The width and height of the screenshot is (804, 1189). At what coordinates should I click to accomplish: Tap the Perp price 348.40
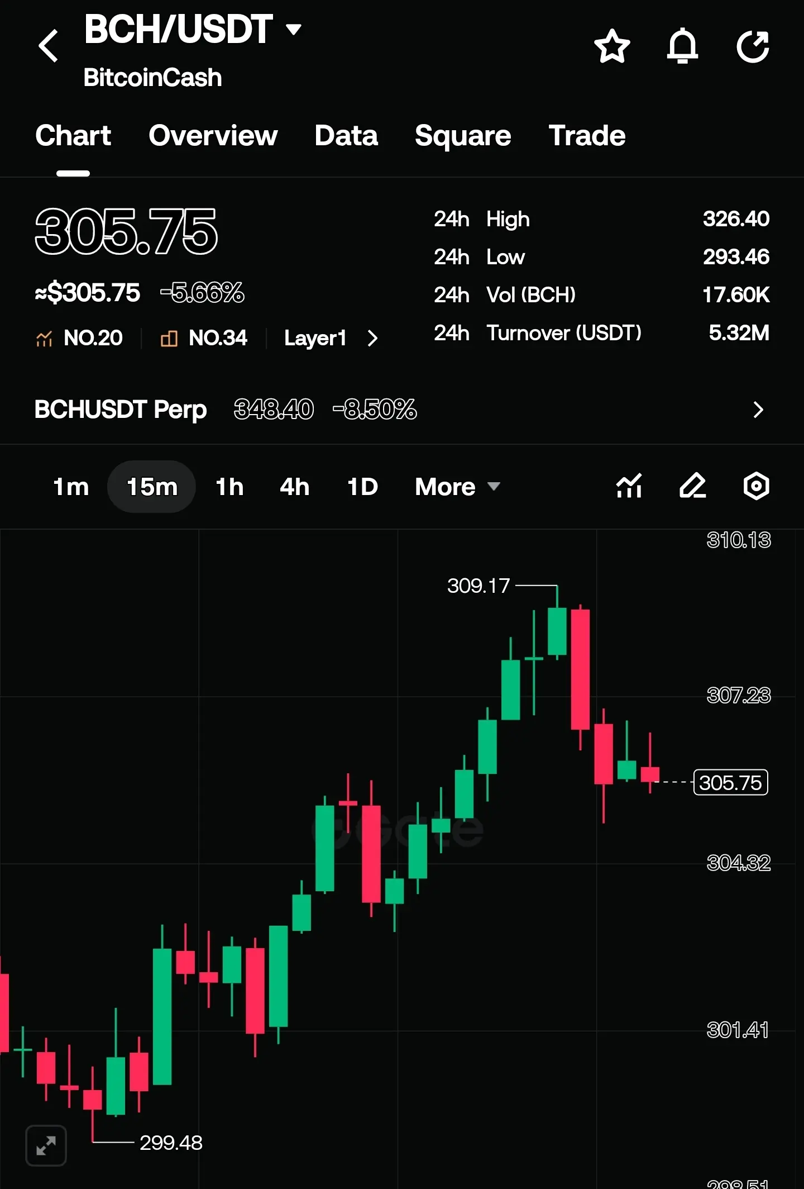[x=274, y=410]
